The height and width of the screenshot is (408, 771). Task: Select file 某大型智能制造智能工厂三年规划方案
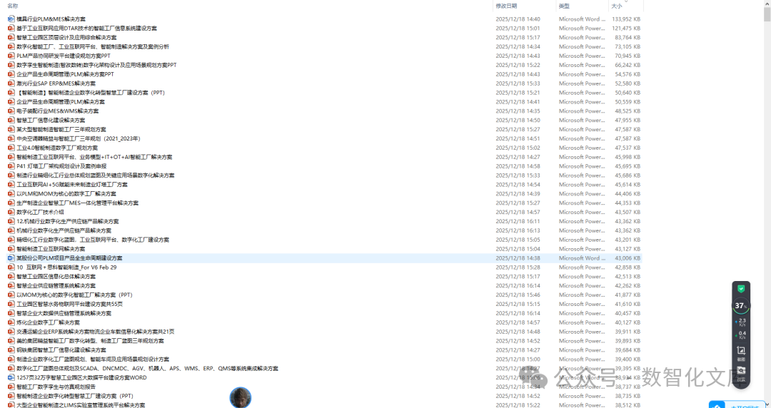click(x=61, y=129)
